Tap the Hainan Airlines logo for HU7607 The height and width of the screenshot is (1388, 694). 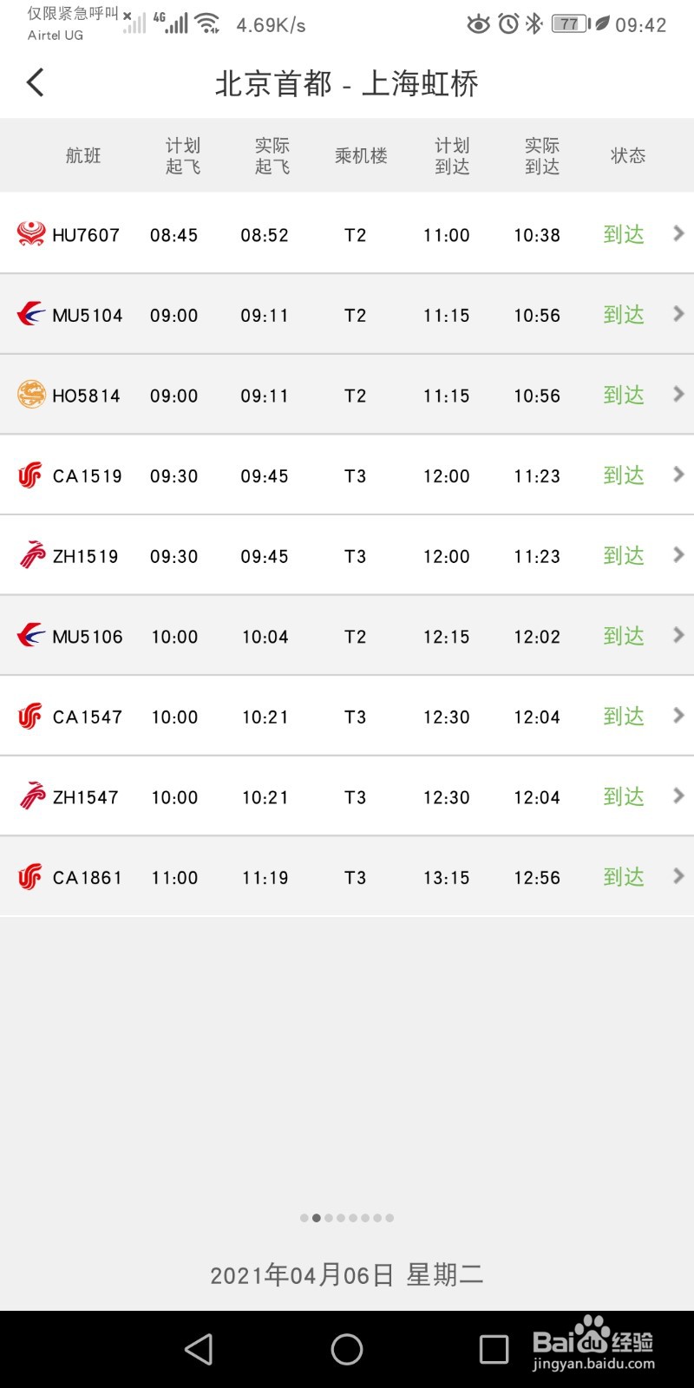point(31,234)
